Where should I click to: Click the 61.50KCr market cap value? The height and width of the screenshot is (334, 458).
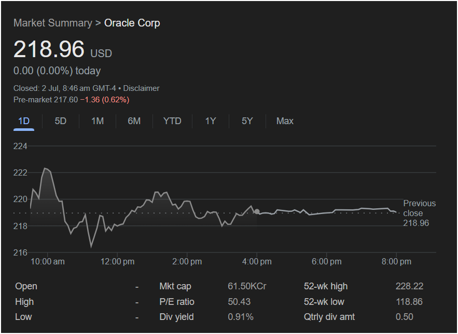point(247,286)
